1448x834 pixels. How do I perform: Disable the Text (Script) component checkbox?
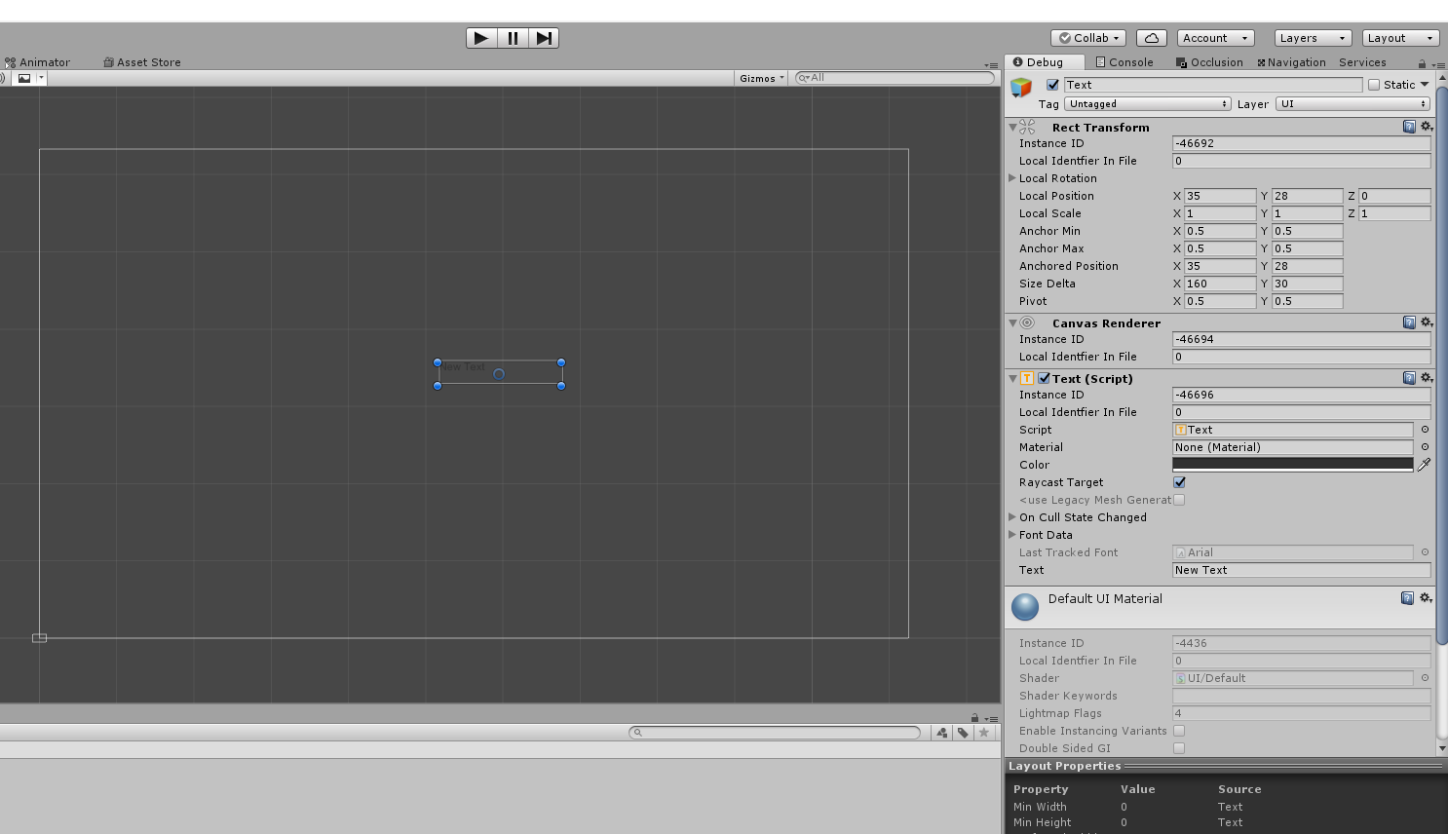point(1044,378)
